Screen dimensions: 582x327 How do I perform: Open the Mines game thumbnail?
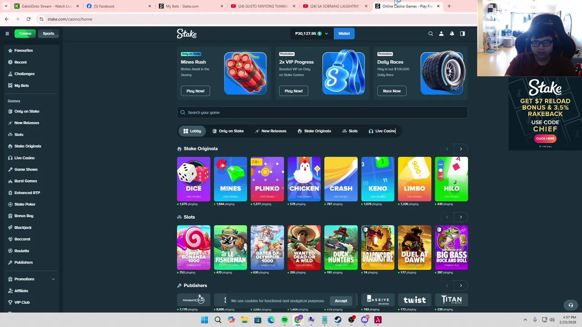point(231,179)
